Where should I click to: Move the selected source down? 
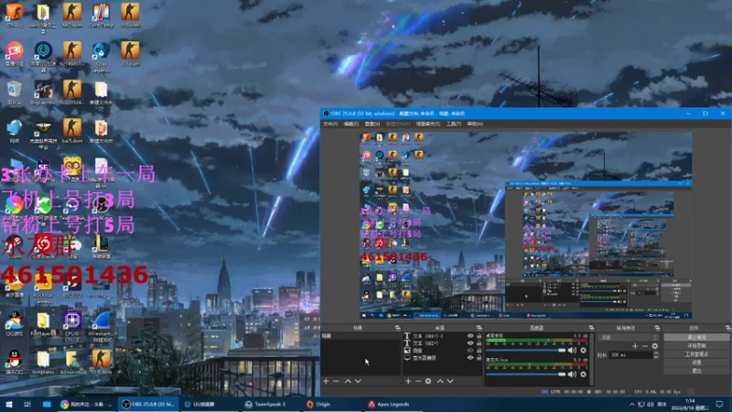pos(450,381)
